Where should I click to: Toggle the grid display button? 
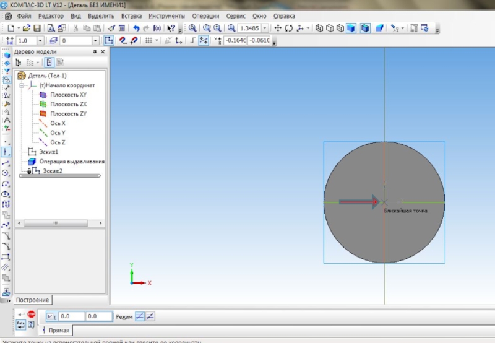pyautogui.click(x=148, y=40)
